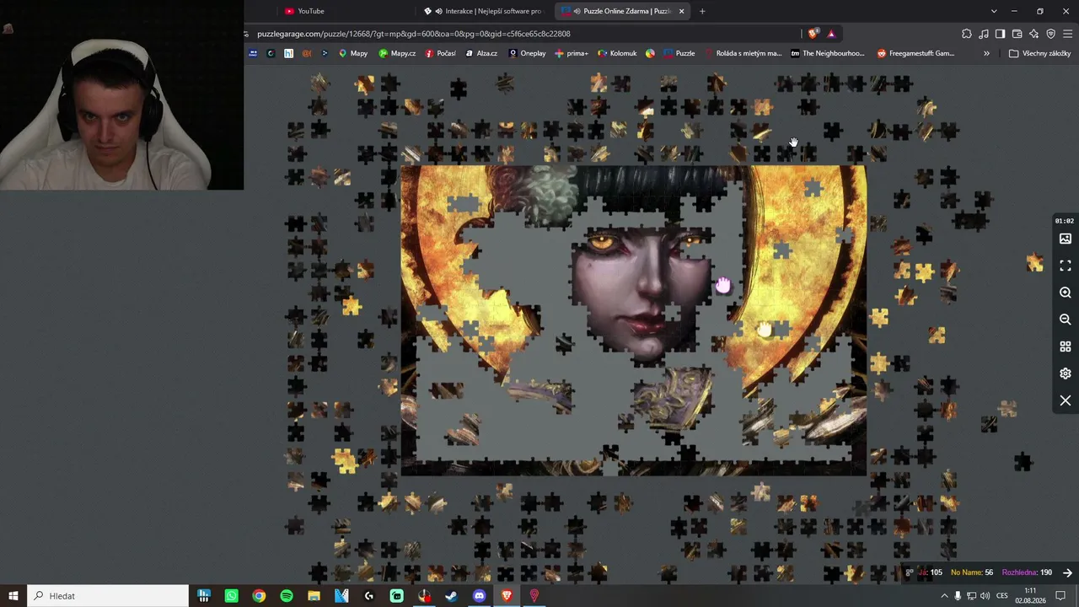The width and height of the screenshot is (1079, 607).
Task: Open File Explorer from the taskbar
Action: (314, 596)
